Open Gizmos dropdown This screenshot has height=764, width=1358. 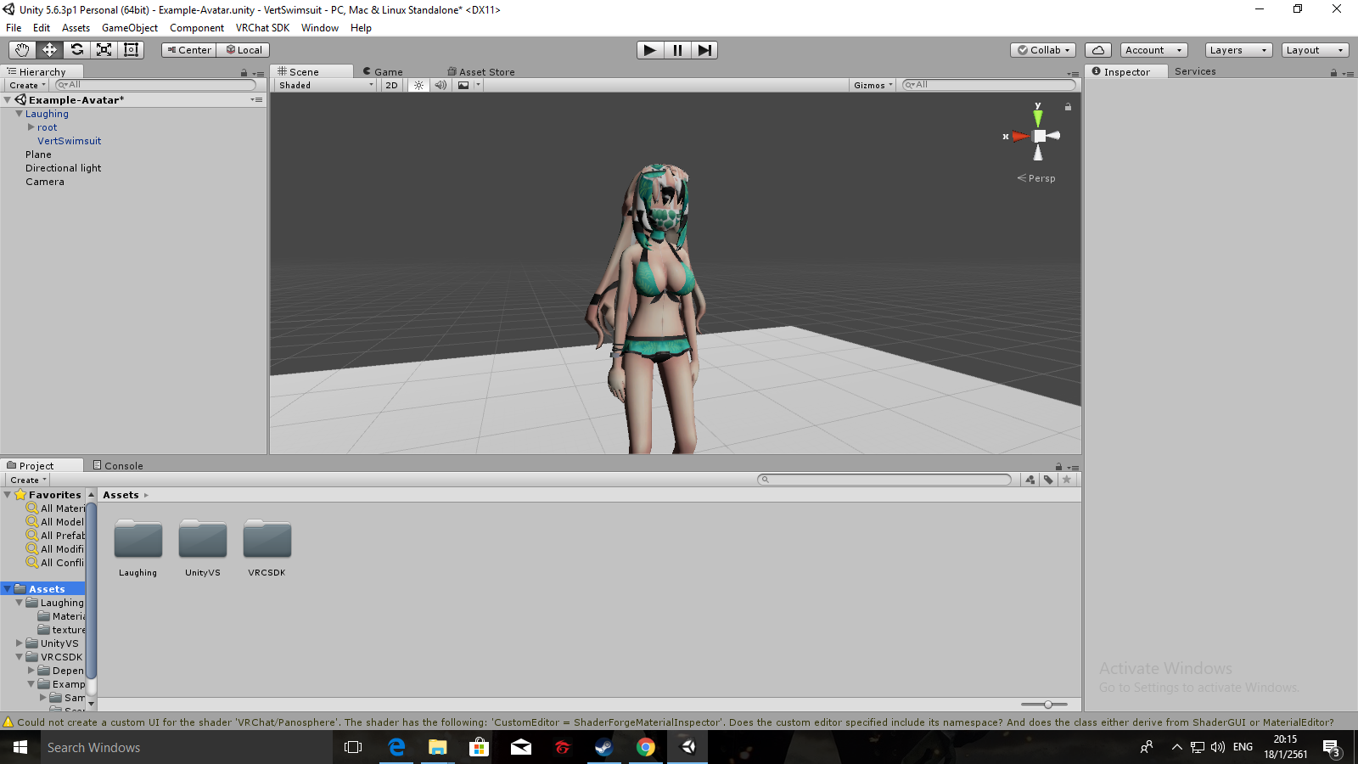[x=873, y=85]
